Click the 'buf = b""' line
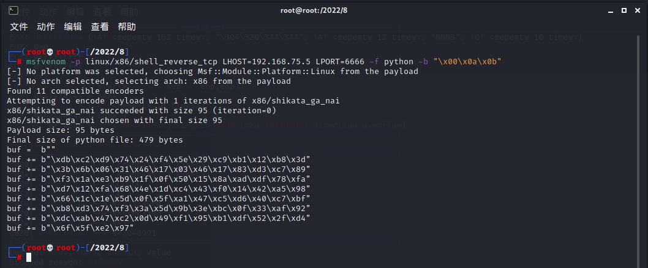 point(31,150)
